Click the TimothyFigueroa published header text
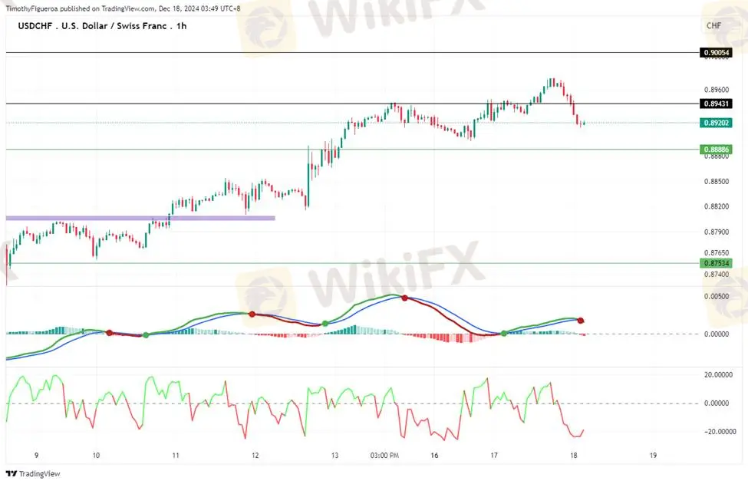The image size is (748, 484). 123,8
